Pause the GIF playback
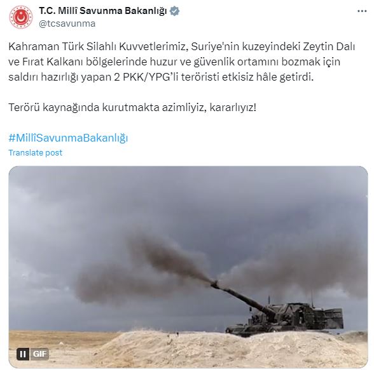The height and width of the screenshot is (370, 374). 23,354
